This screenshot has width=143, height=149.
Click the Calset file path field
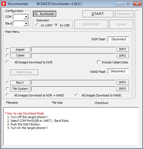[x=73, y=56]
